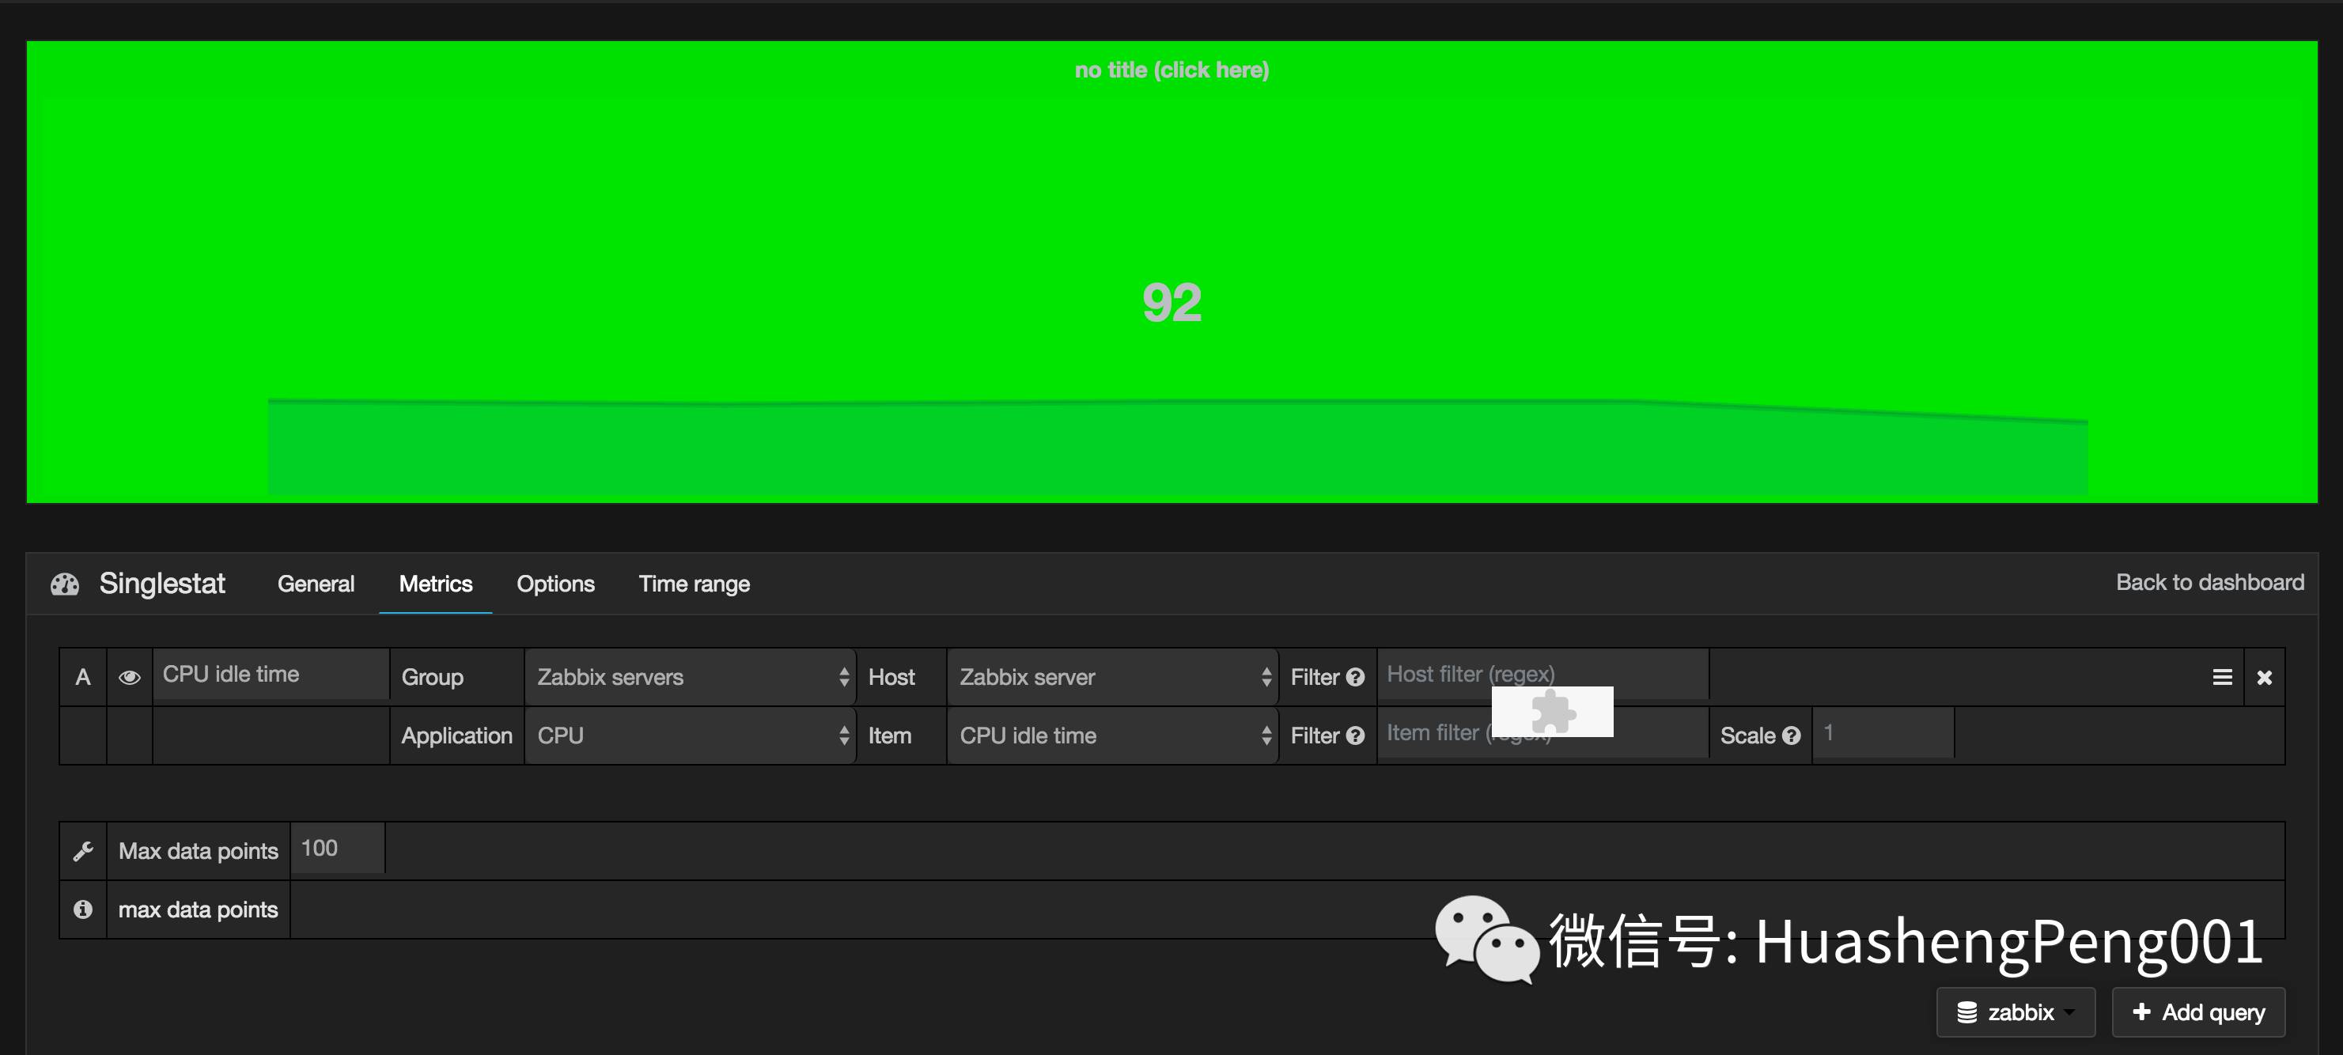
Task: Toggle query A visibility eye icon
Action: click(x=129, y=678)
